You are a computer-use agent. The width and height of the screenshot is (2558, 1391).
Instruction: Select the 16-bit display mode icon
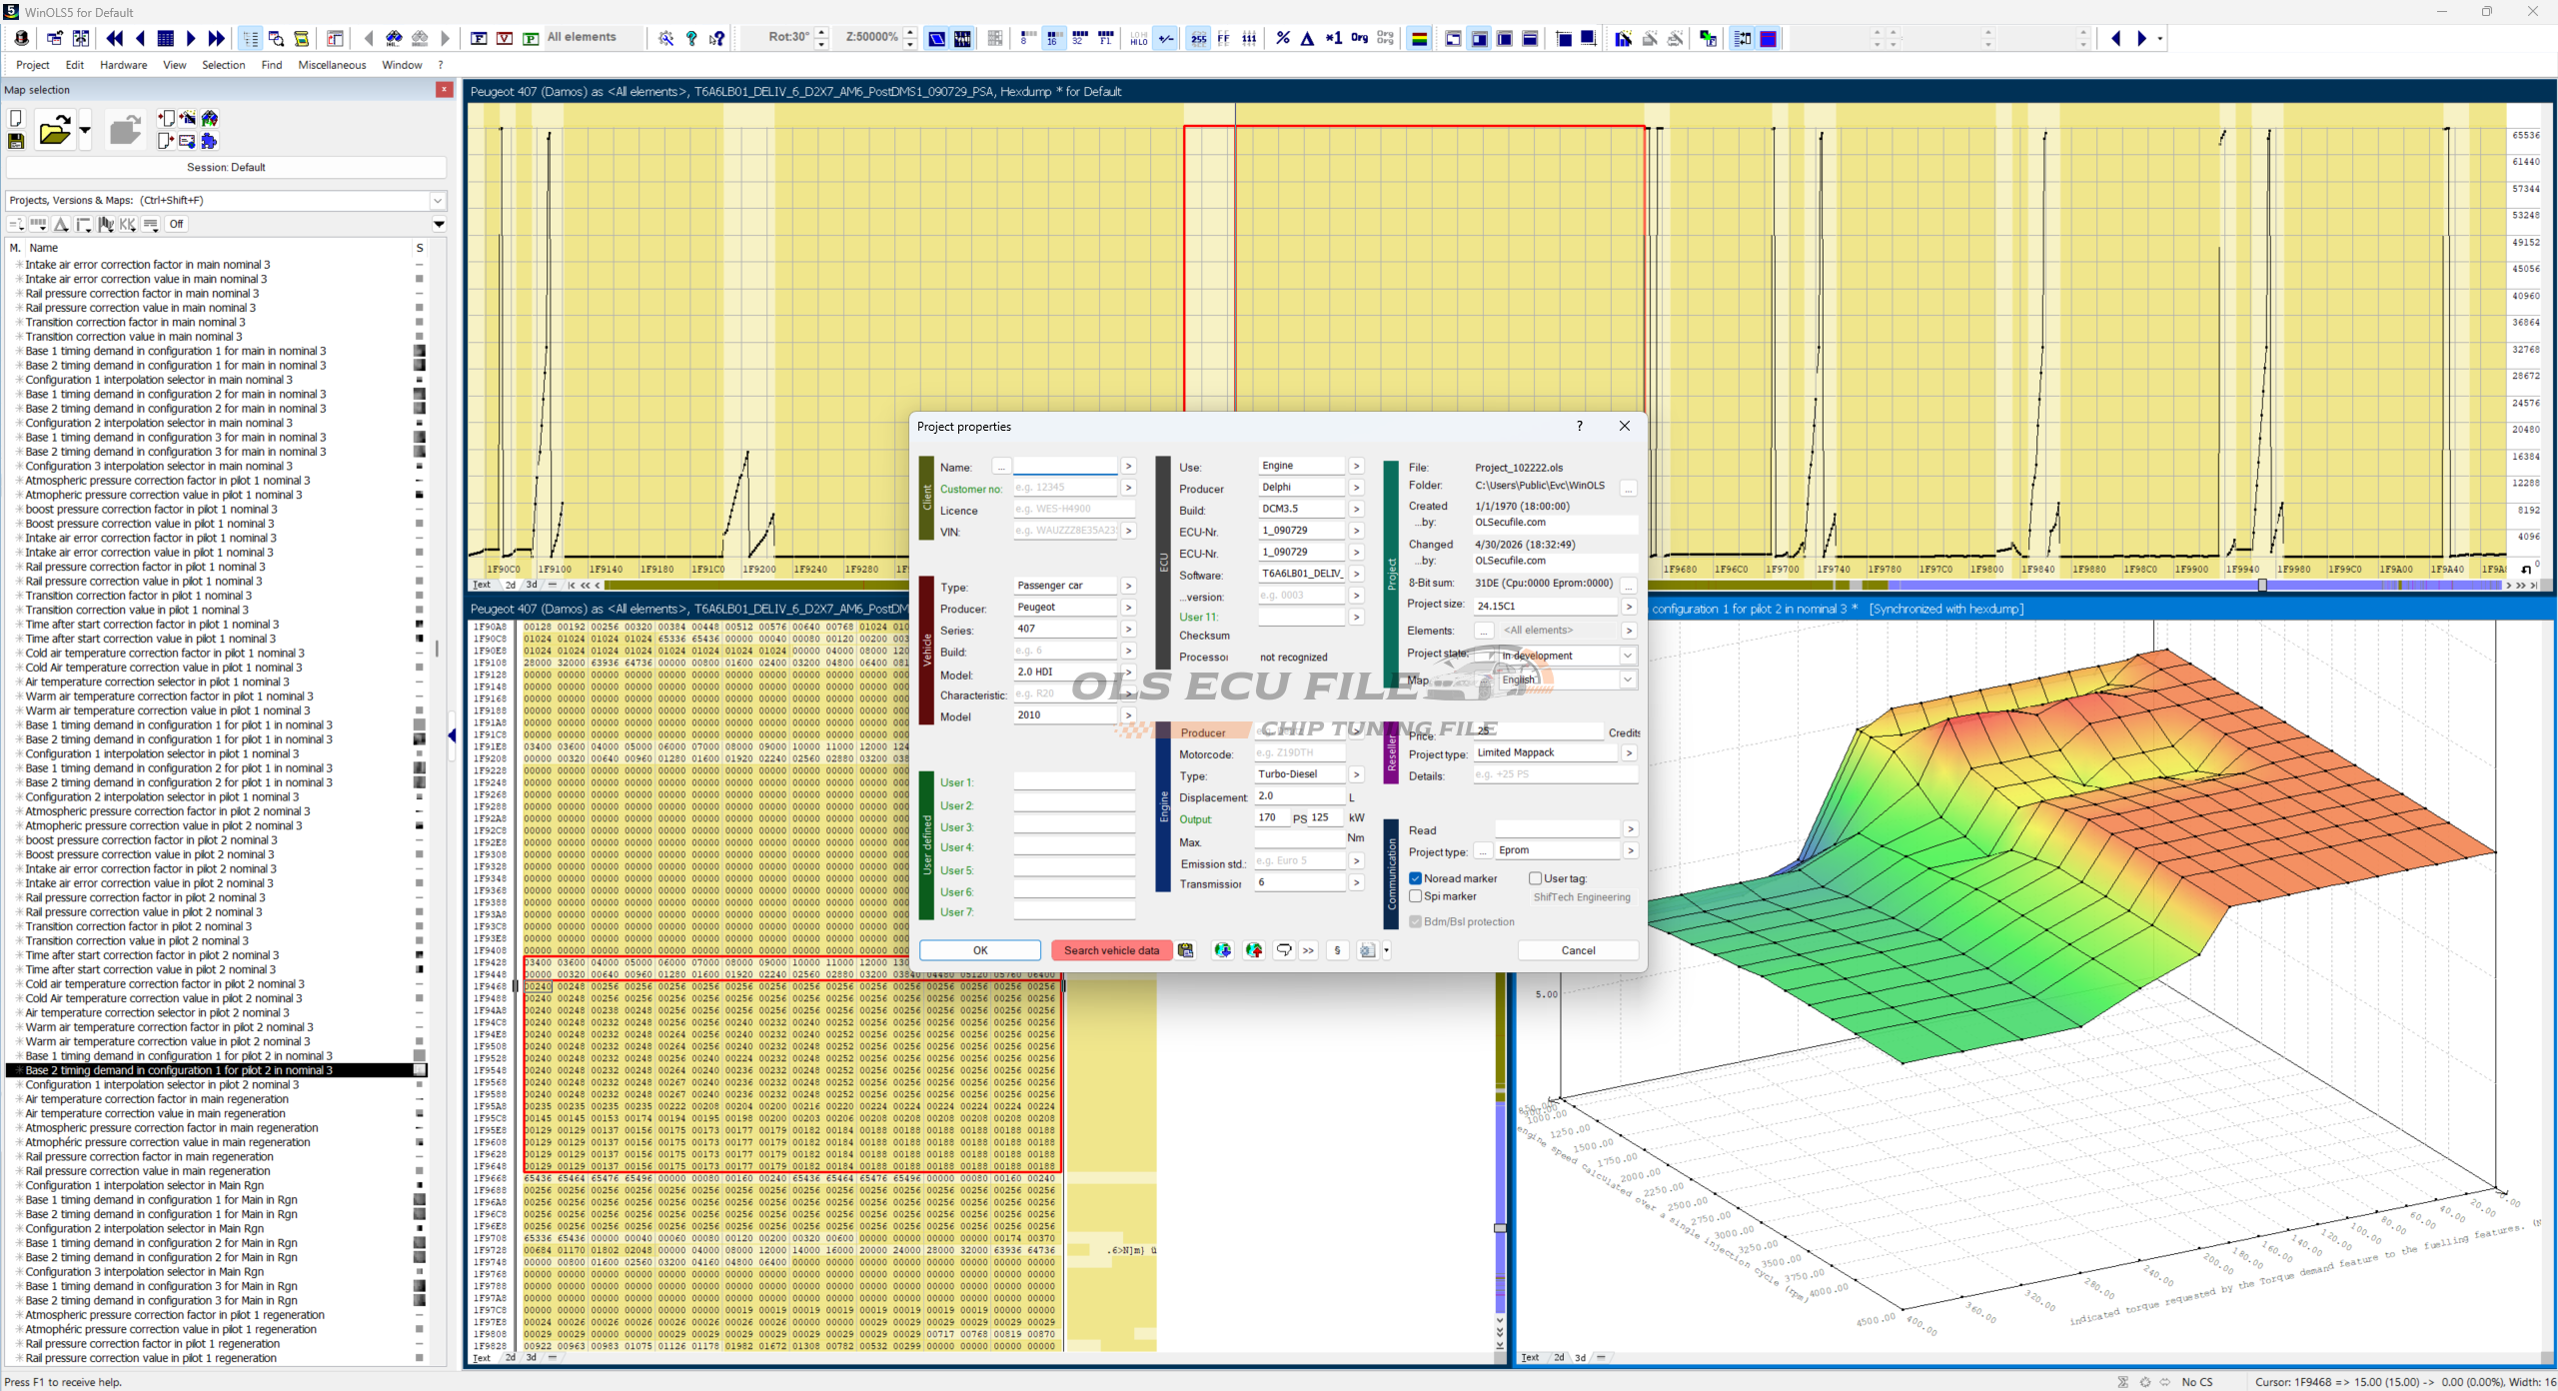(x=1053, y=38)
